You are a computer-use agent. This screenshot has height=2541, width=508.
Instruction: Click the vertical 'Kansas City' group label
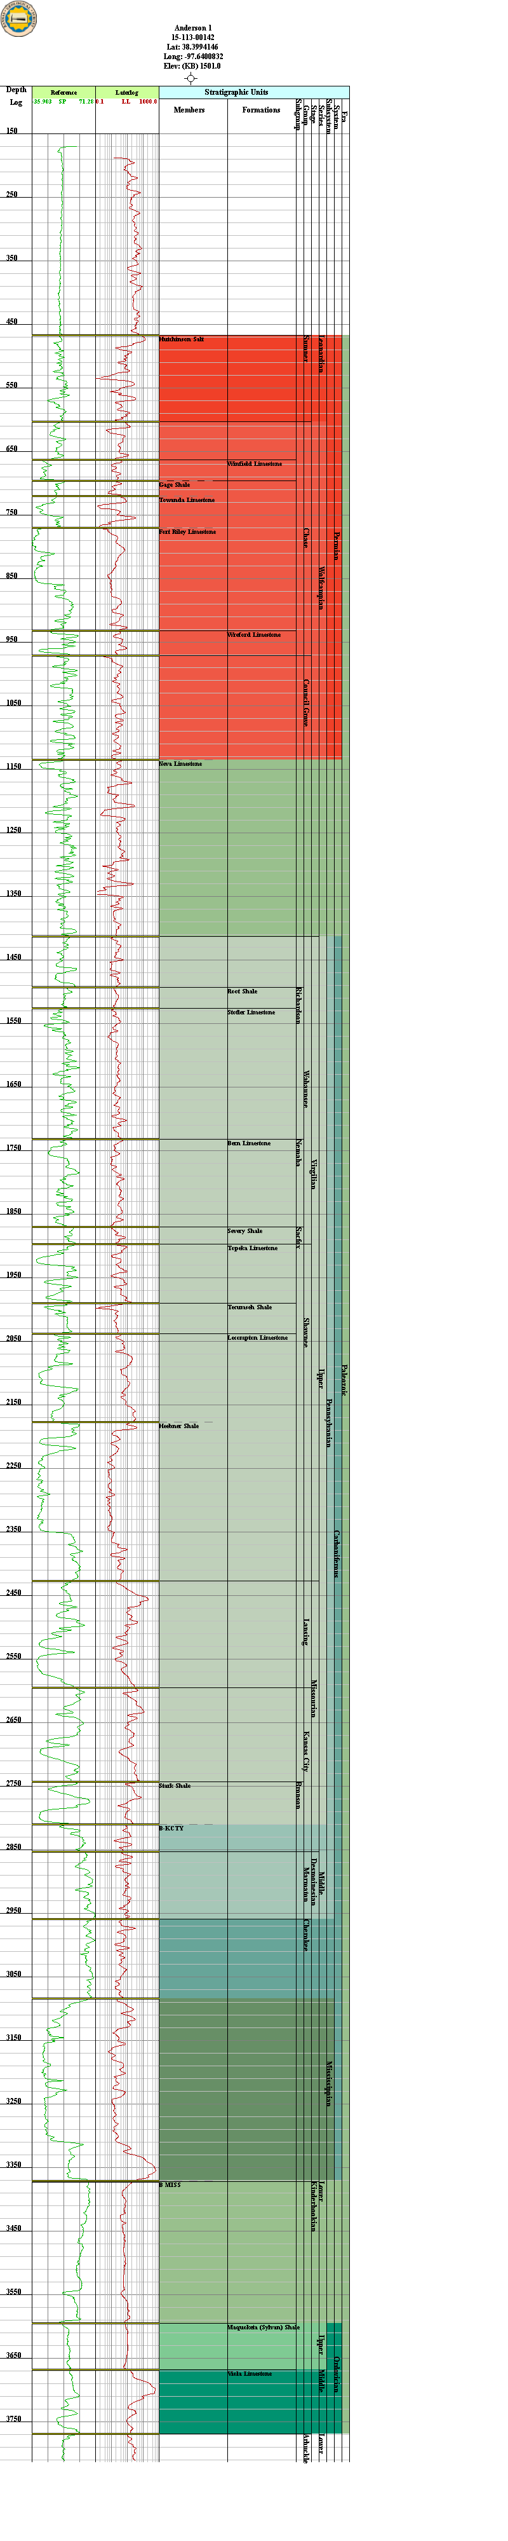click(x=306, y=1751)
